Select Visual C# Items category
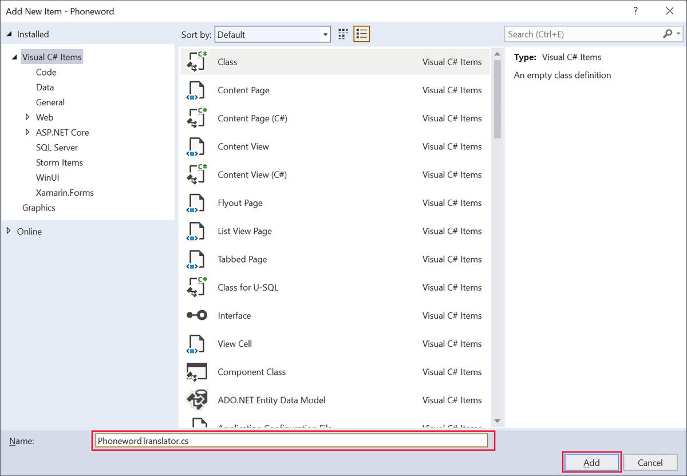 52,57
